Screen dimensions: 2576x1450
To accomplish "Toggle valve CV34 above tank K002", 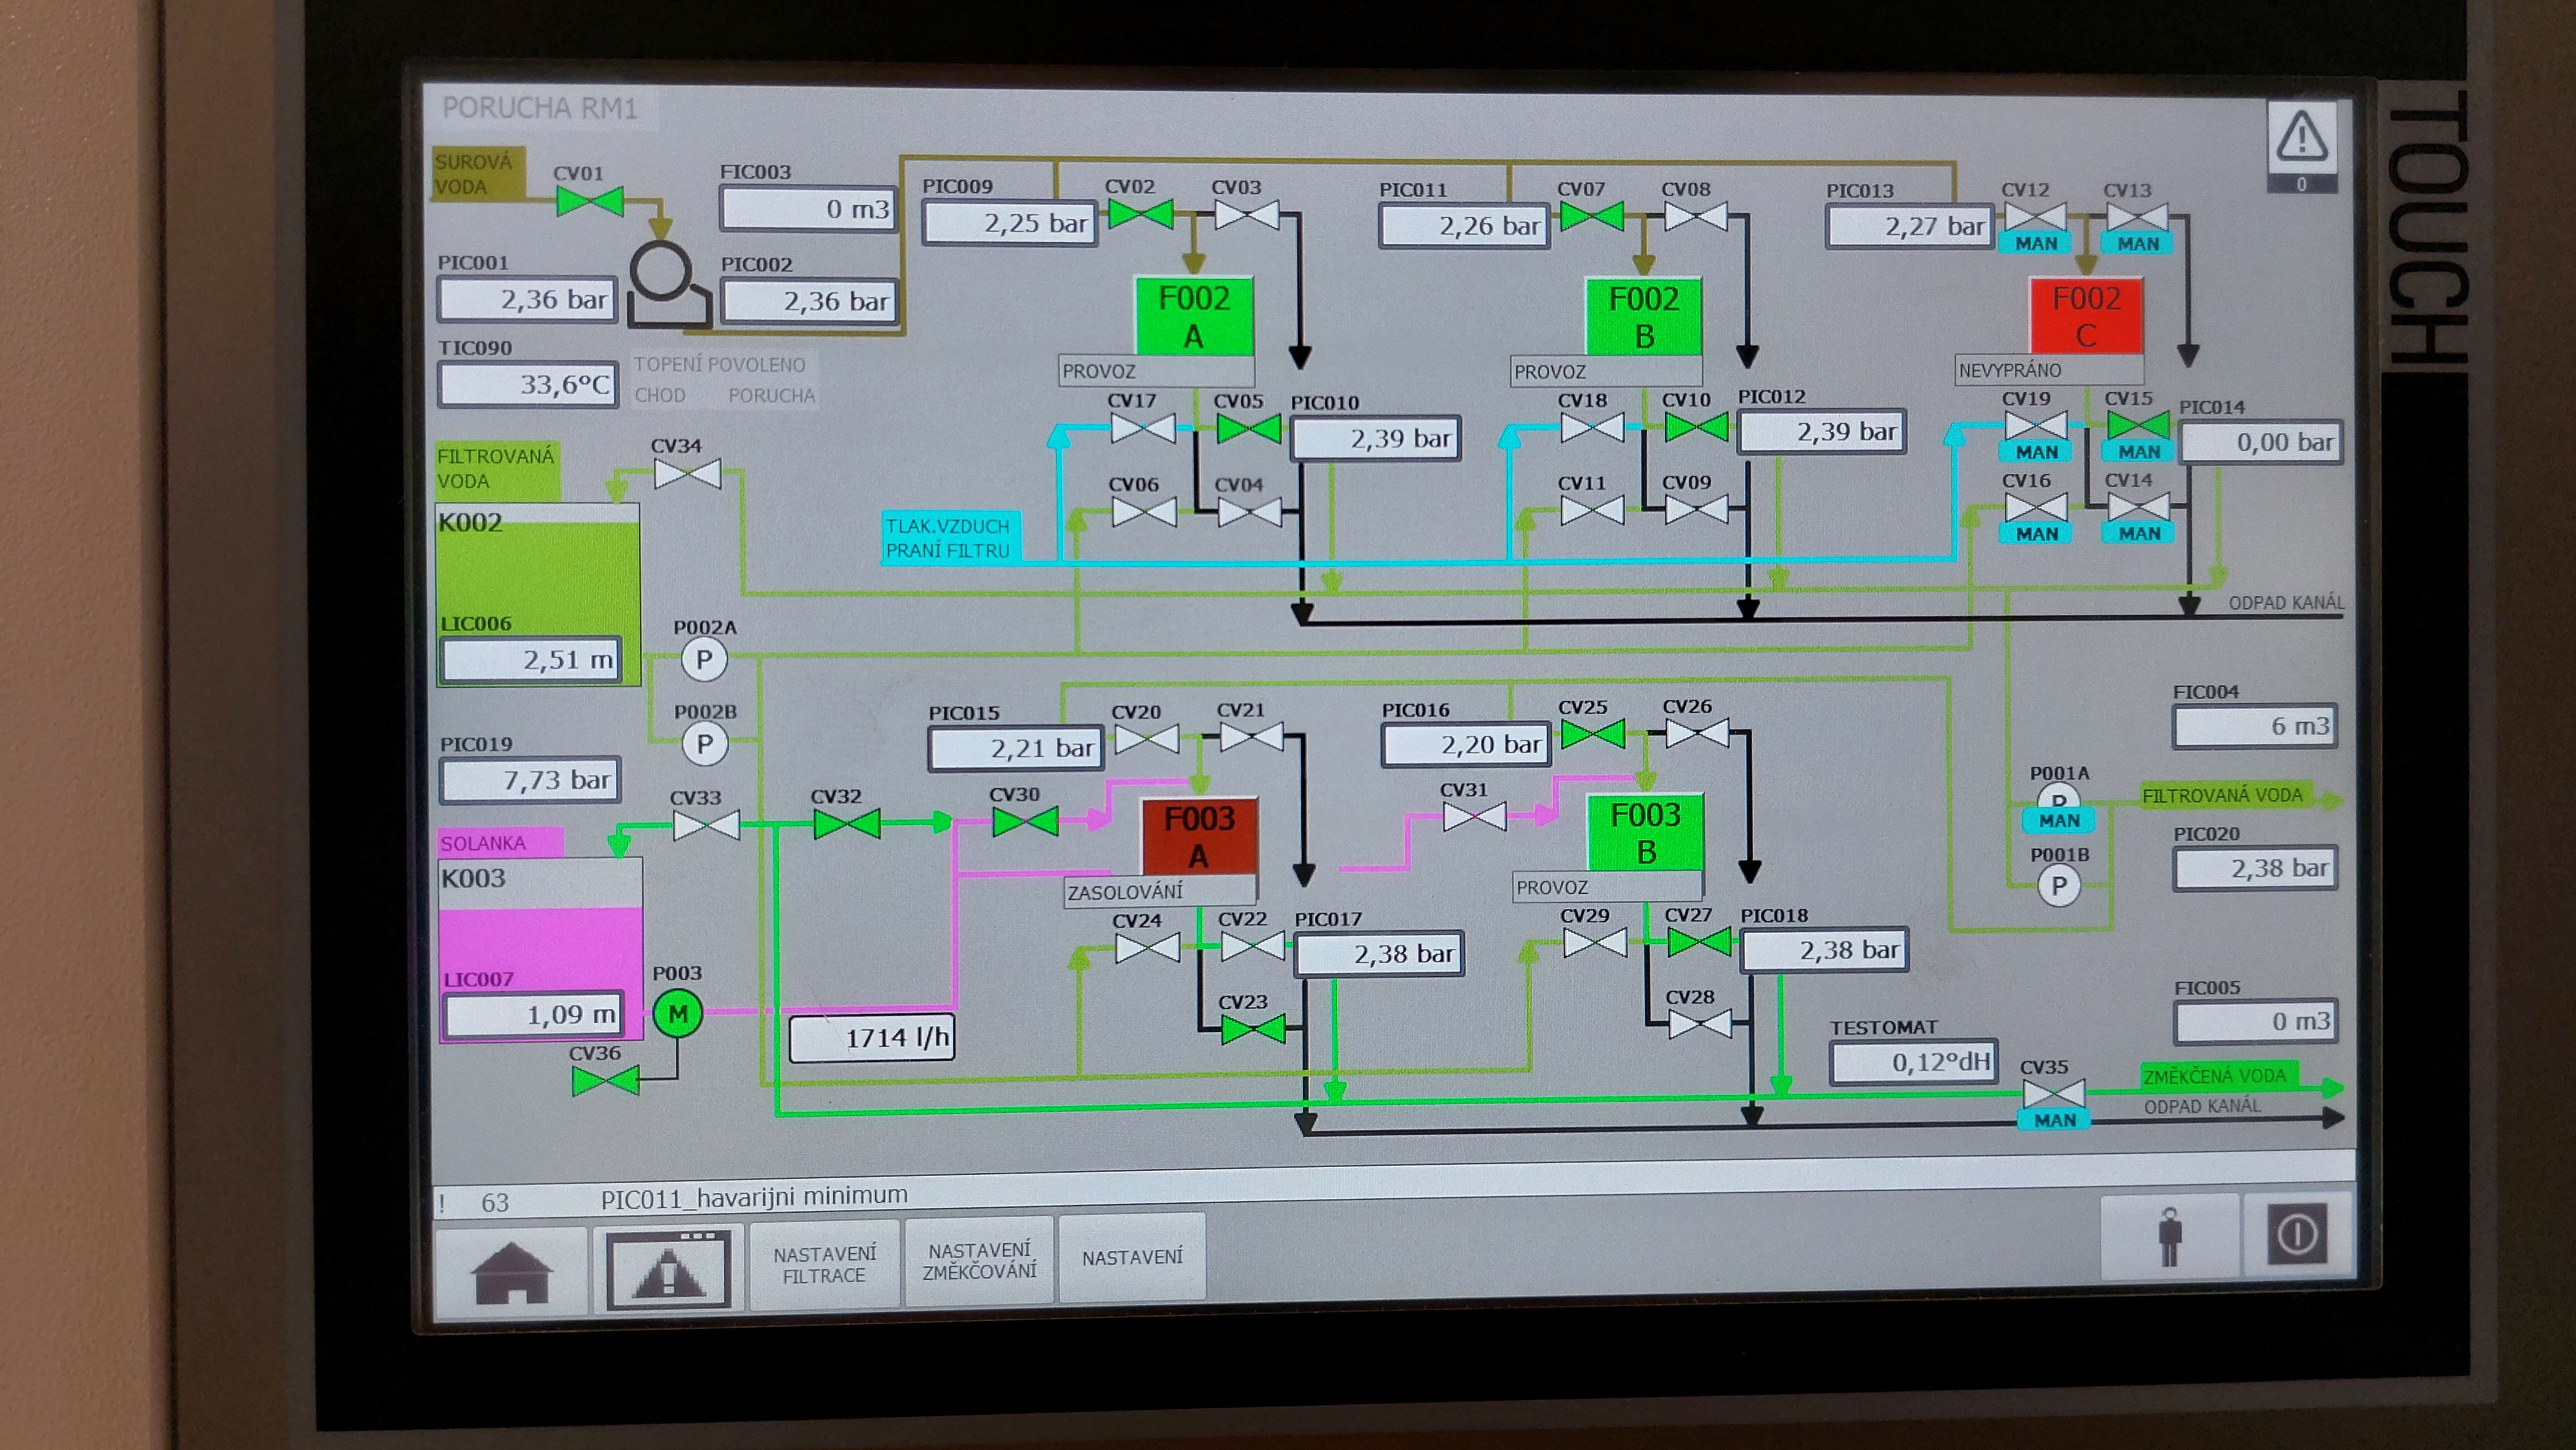I will click(687, 474).
